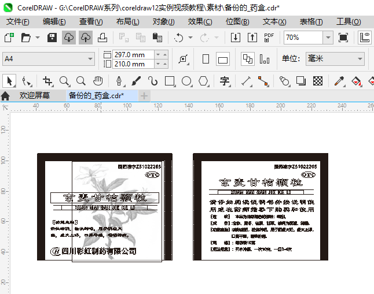Select the Pick tool arrow
The height and width of the screenshot is (294, 374).
tap(9, 81)
